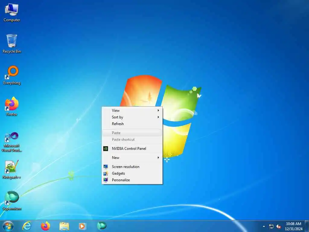The image size is (309, 232).
Task: Expand the New submenu
Action: (x=132, y=158)
